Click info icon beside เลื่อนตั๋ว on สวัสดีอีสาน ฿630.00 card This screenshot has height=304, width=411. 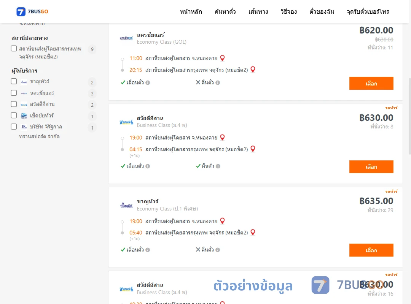pyautogui.click(x=148, y=166)
